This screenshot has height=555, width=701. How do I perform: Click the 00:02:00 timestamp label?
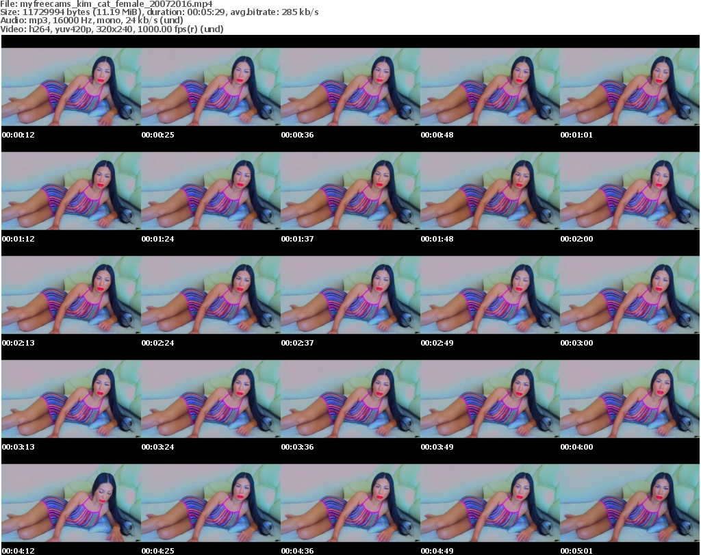[x=576, y=239]
